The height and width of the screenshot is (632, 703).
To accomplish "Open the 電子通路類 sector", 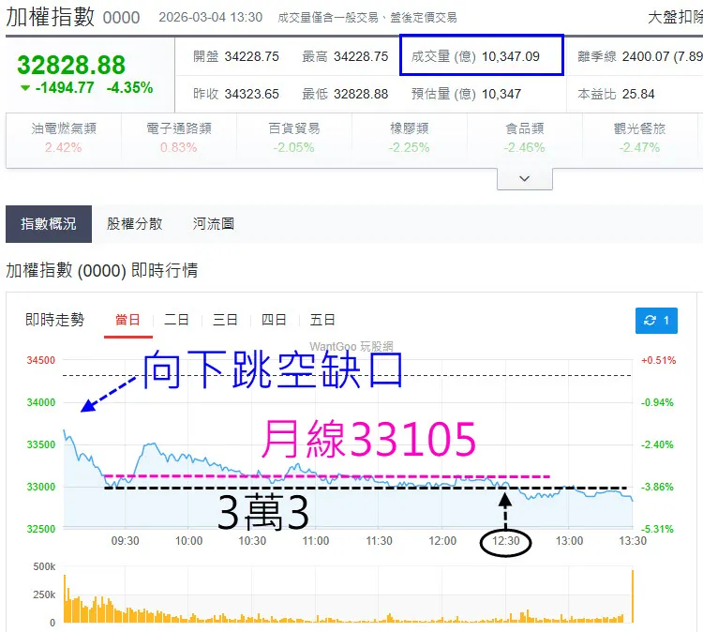I will pos(179,138).
